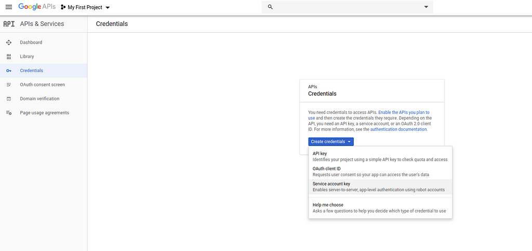Click the Library icon in sidebar
Image resolution: width=532 pixels, height=251 pixels.
(9, 57)
